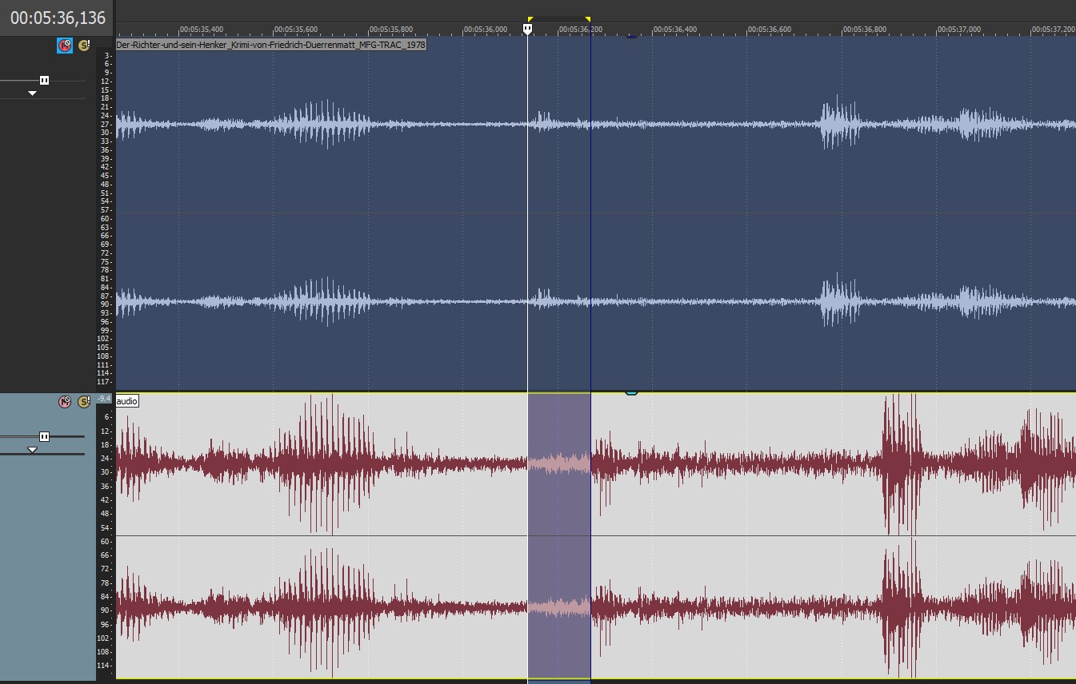Click the lower track volume fader handle

pyautogui.click(x=44, y=436)
